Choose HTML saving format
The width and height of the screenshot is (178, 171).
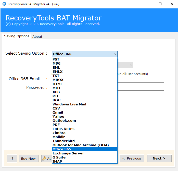point(85,84)
